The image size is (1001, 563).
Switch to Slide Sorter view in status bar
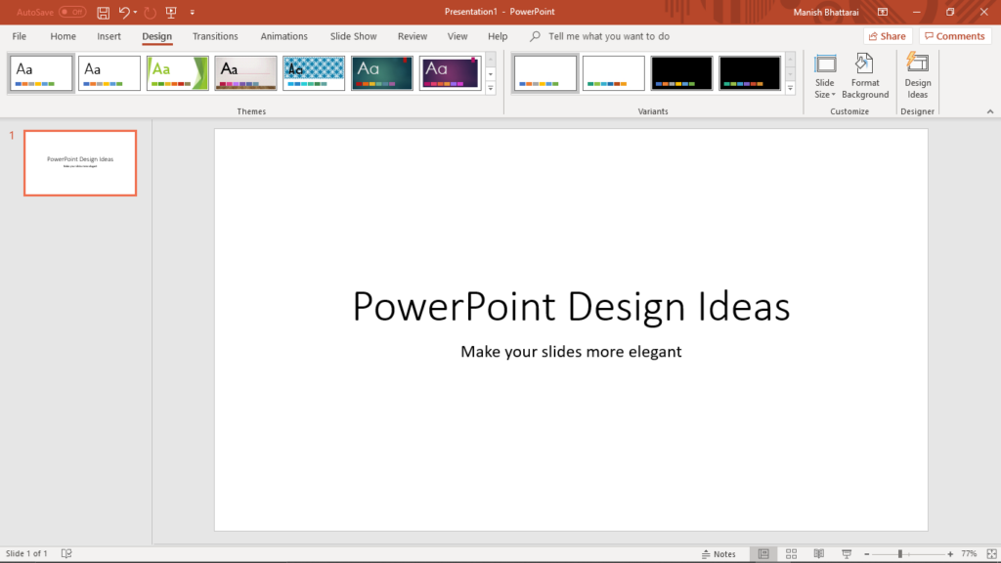click(792, 553)
